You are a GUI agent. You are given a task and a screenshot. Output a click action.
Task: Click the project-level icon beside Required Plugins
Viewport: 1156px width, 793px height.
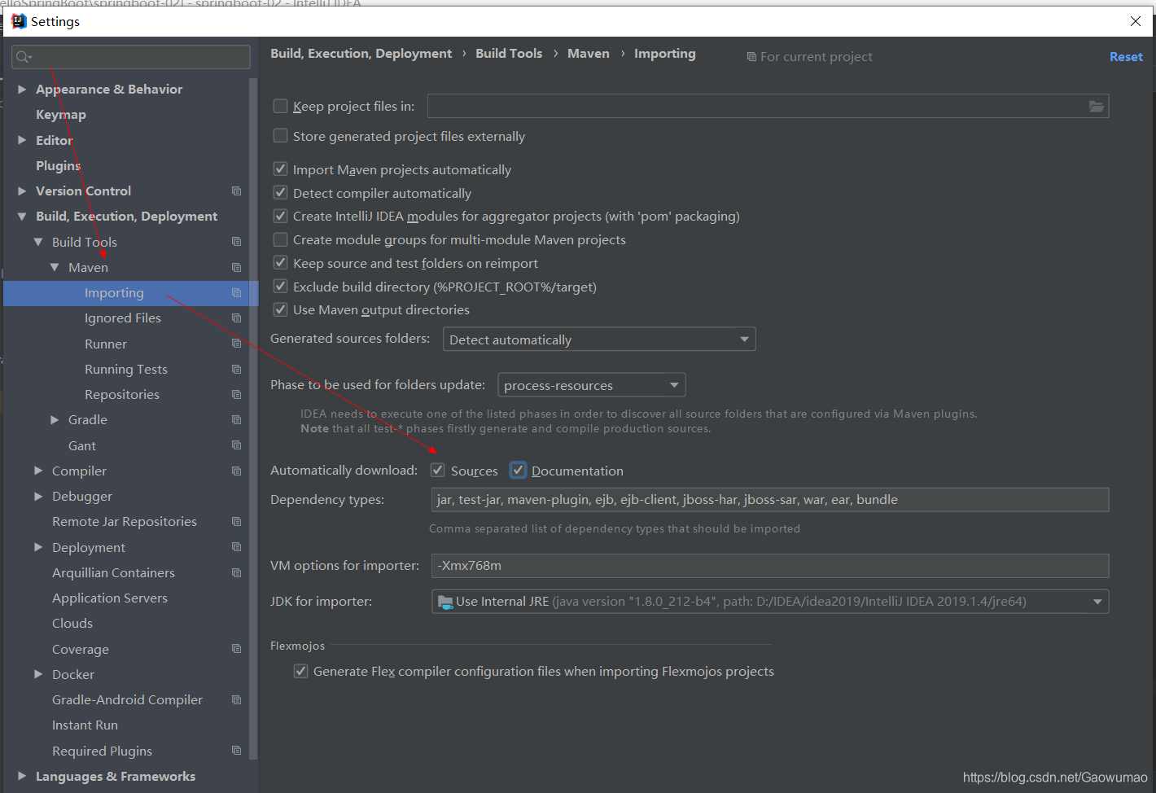coord(236,751)
